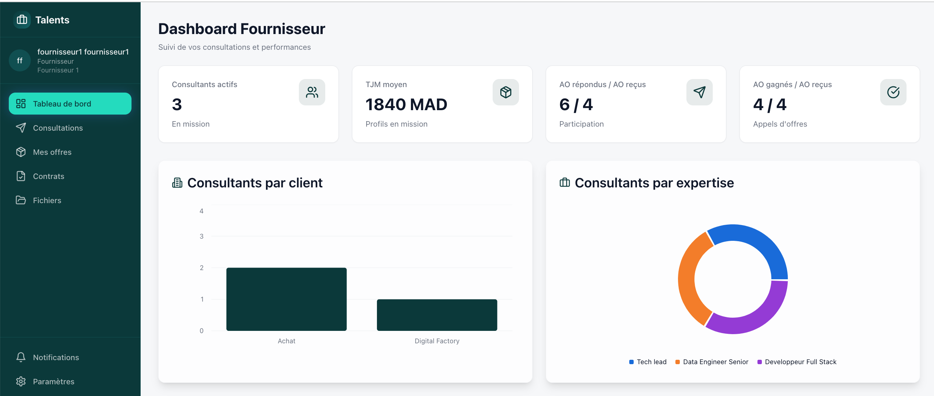
Task: Click the Contrats document icon
Action: pos(21,176)
